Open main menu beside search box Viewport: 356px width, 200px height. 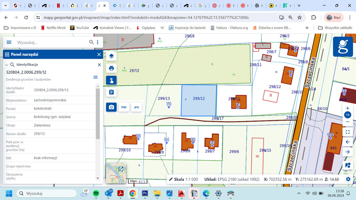(x=9, y=42)
